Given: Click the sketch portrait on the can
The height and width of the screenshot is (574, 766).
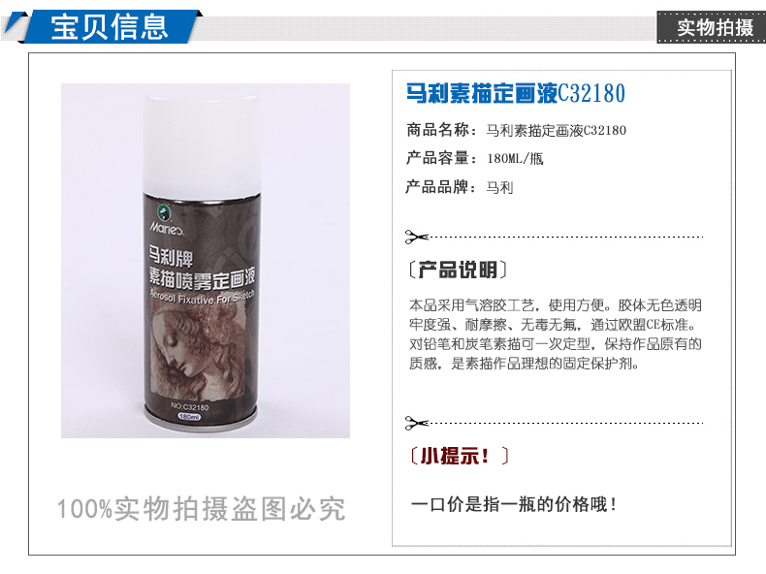Looking at the screenshot, I should point(196,349).
